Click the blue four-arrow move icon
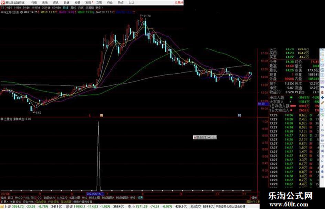The width and height of the screenshot is (325, 209). pyautogui.click(x=322, y=97)
